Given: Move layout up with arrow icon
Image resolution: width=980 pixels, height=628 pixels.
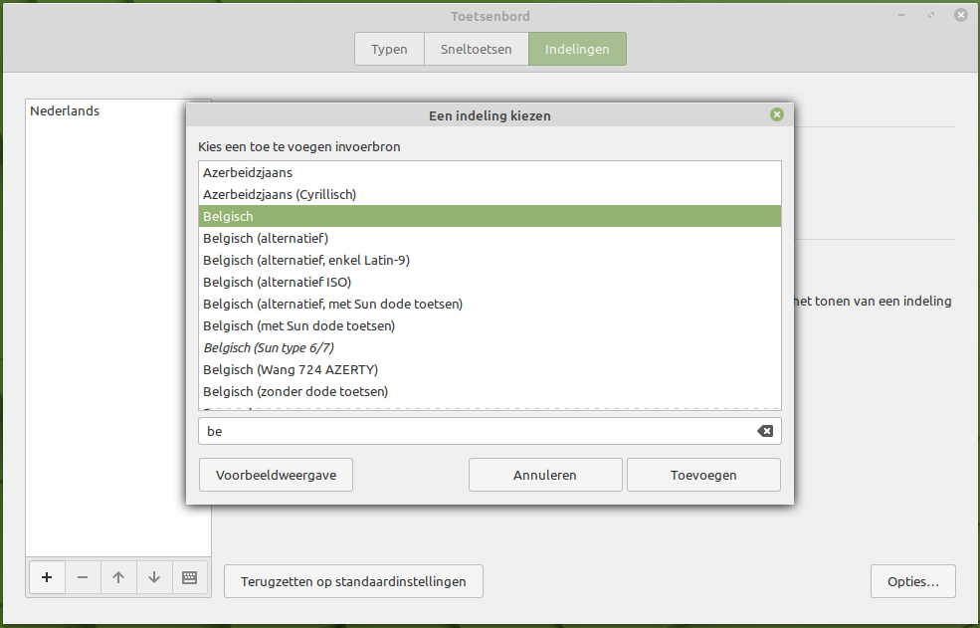Looking at the screenshot, I should 118,577.
